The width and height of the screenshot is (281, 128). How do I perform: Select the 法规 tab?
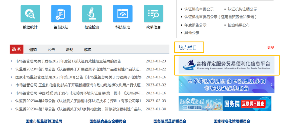coord(69,50)
